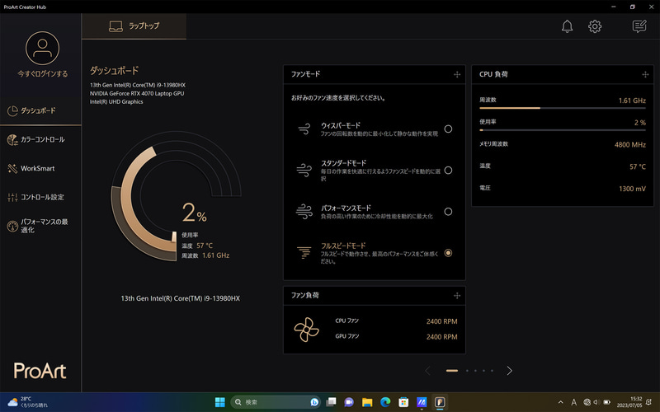Open パフォーマンスの最適化 in the sidebar

click(x=40, y=226)
